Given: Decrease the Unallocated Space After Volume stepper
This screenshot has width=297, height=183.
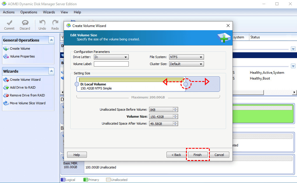Looking at the screenshot, I should (175, 125).
